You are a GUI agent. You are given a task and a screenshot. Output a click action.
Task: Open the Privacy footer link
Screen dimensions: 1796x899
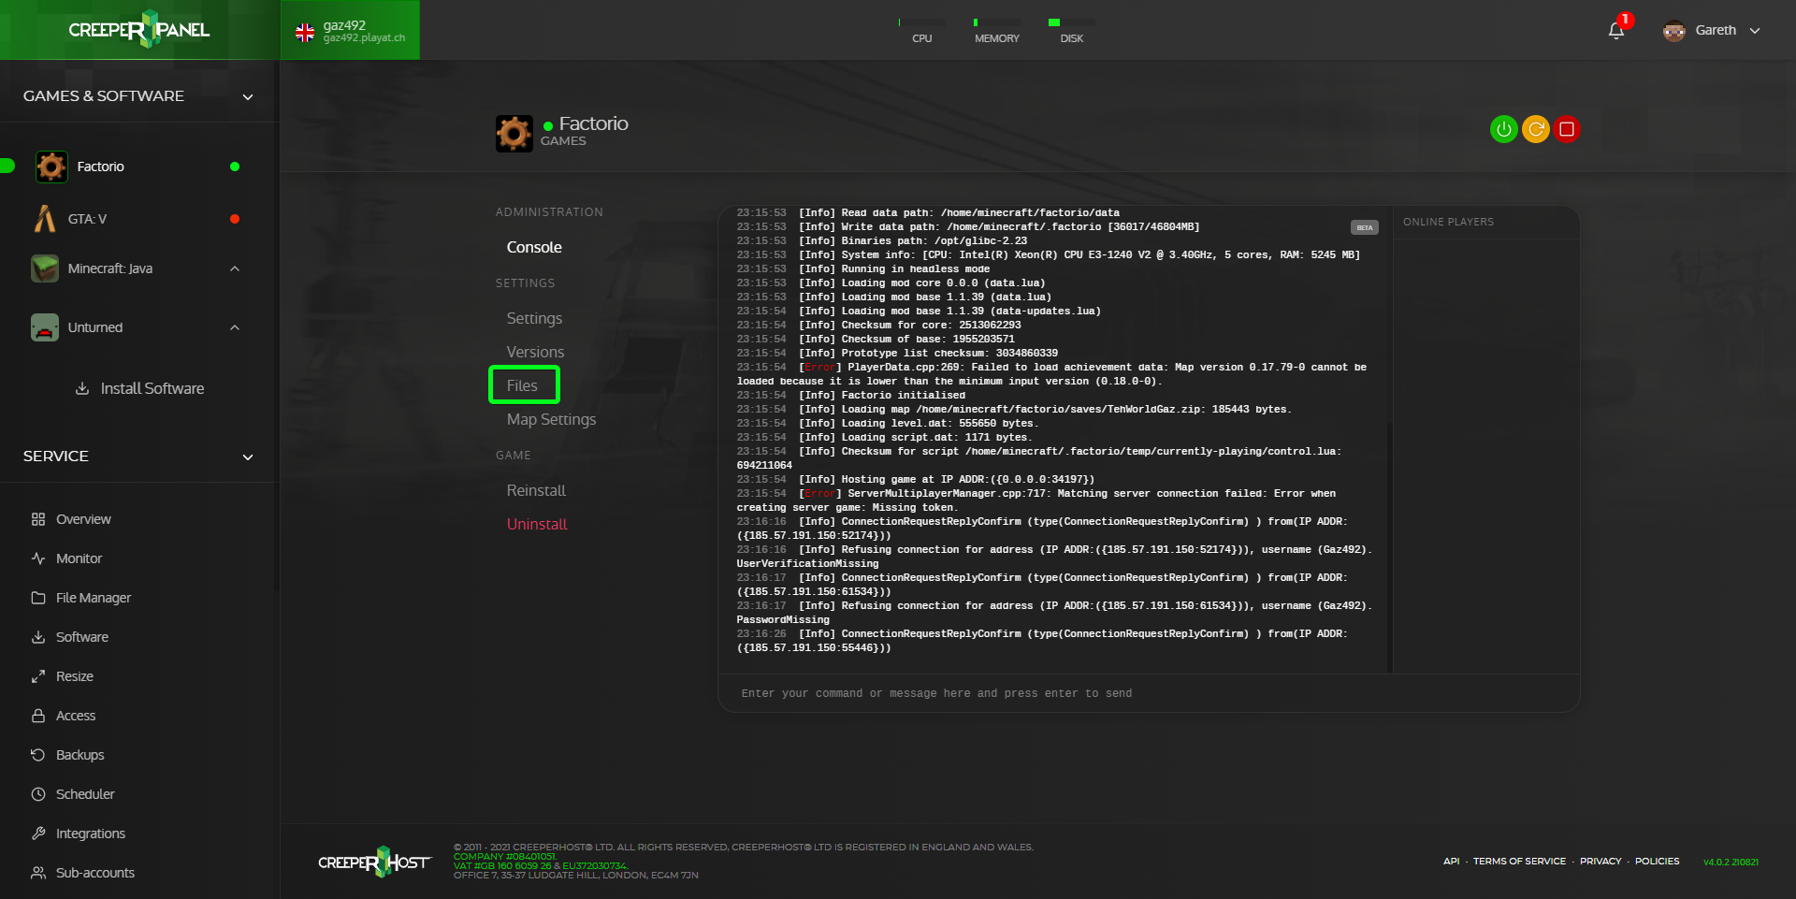[x=1600, y=862]
